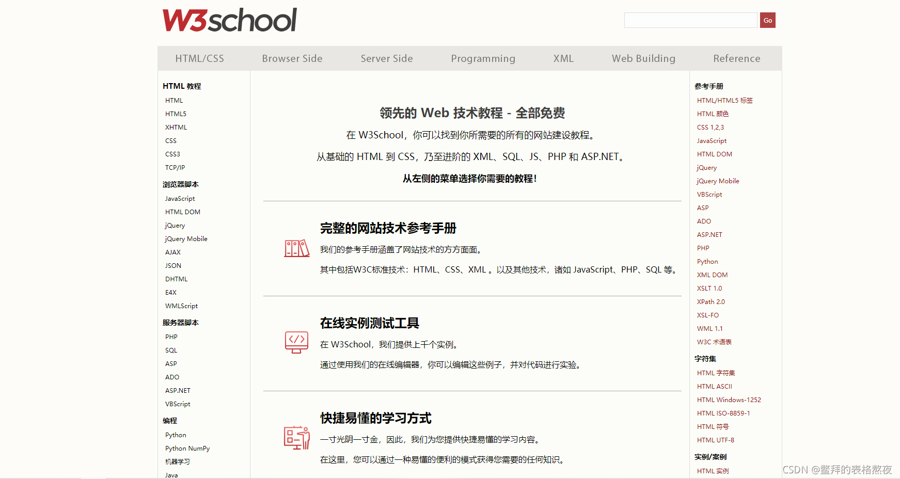Viewport: 900px width, 479px height.
Task: Open JavaScript in the 参考手册 list
Action: click(712, 141)
